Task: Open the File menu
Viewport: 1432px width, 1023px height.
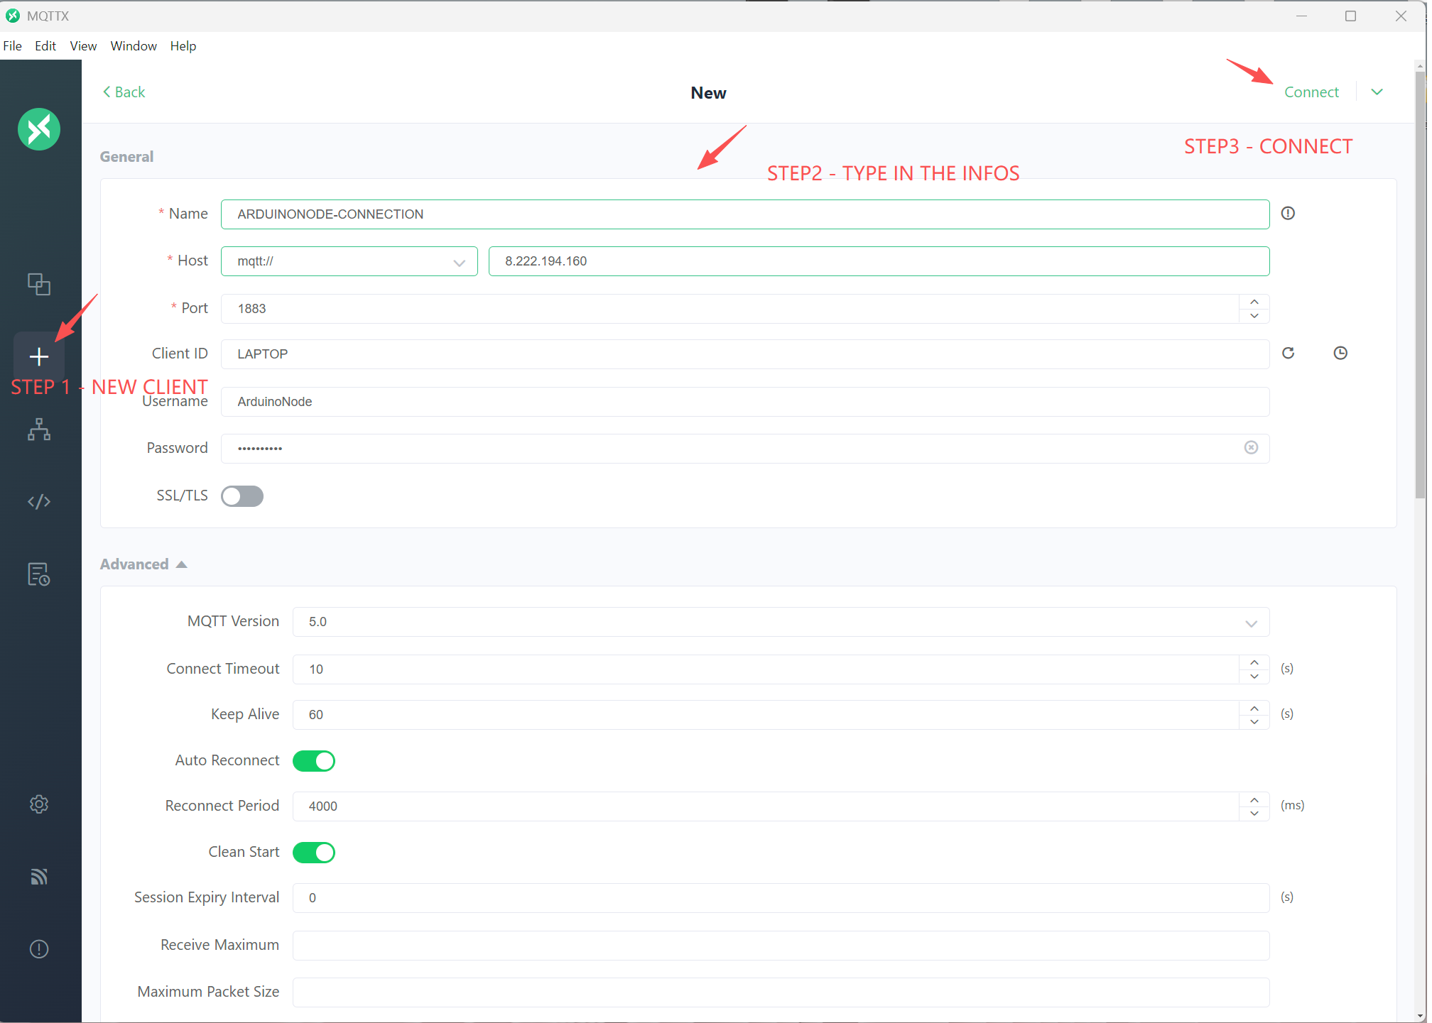Action: [x=13, y=46]
